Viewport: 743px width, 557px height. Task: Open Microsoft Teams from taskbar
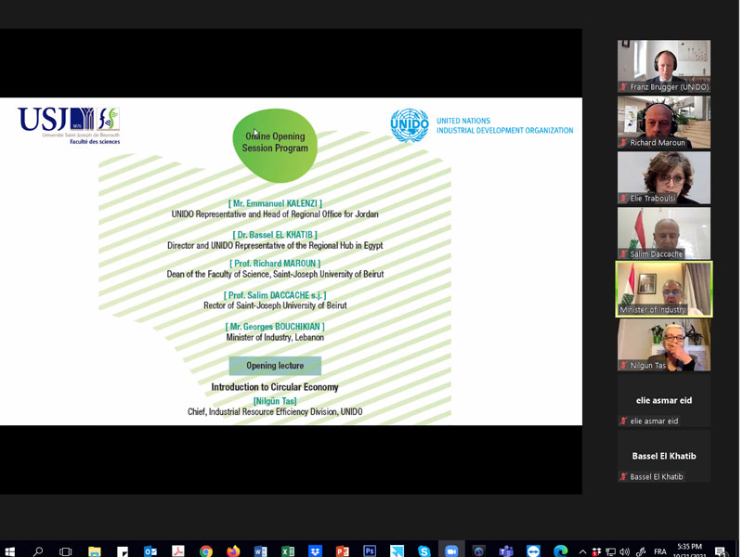[506, 551]
